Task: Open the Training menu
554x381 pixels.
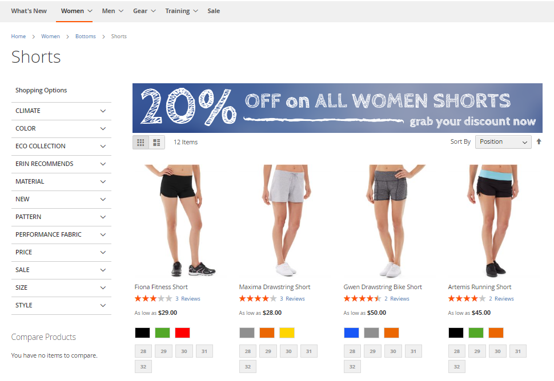Action: [181, 11]
